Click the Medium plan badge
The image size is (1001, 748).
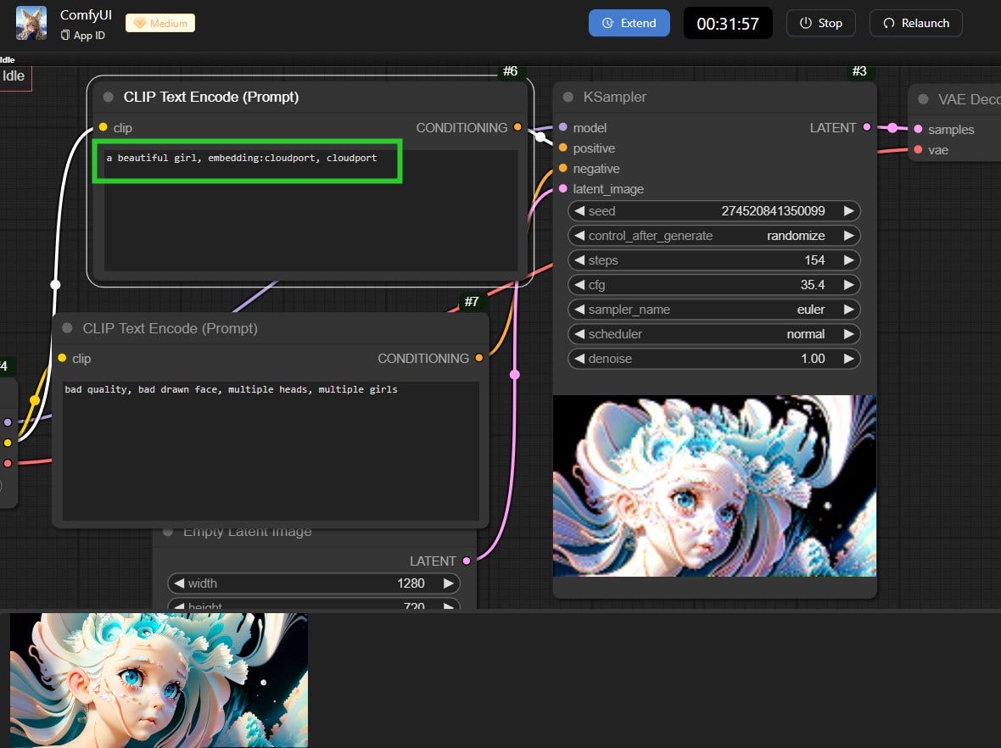(x=159, y=23)
